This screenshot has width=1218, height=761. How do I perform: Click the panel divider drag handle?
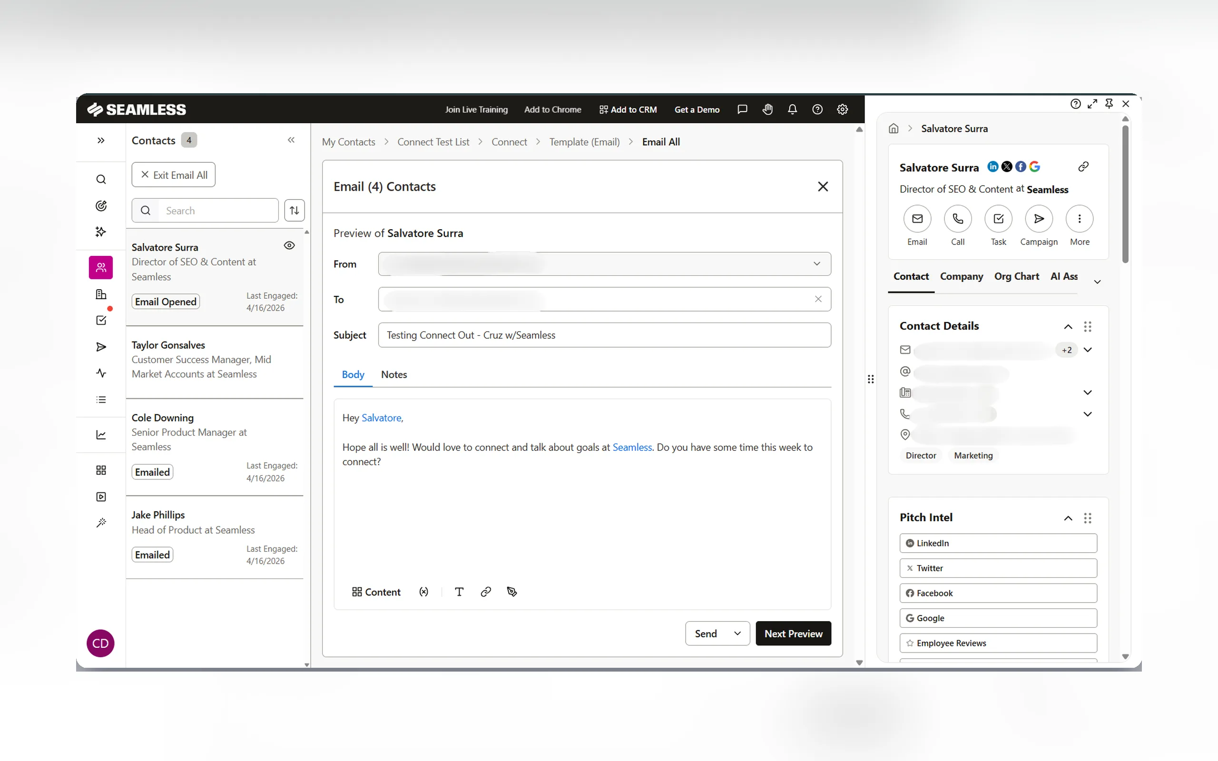coord(871,379)
